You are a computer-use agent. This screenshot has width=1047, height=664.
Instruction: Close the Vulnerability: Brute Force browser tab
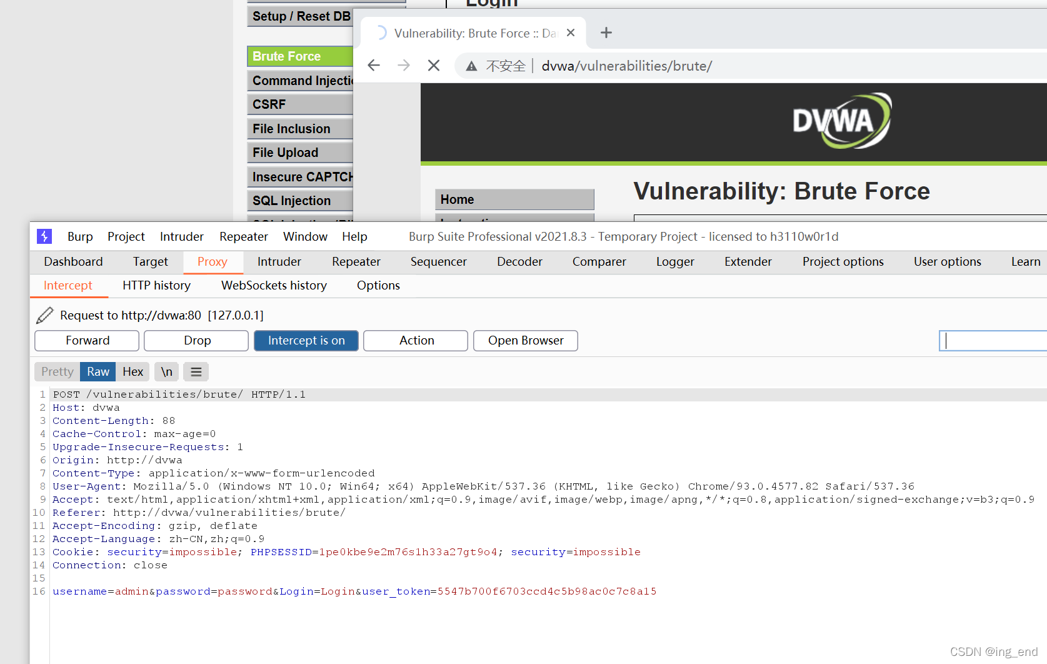tap(571, 33)
